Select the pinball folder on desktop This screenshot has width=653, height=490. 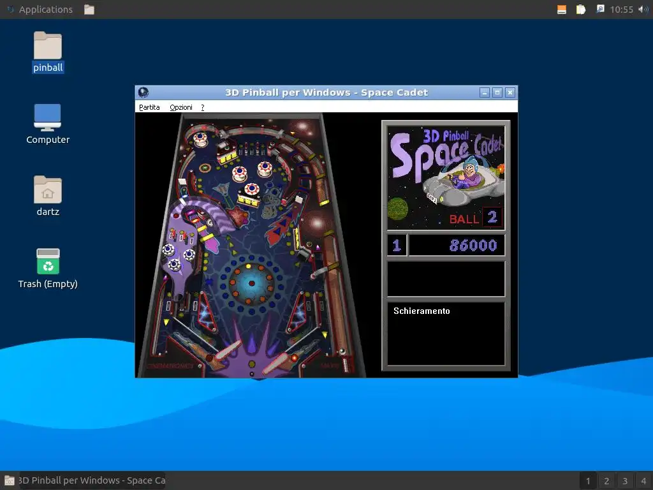48,52
